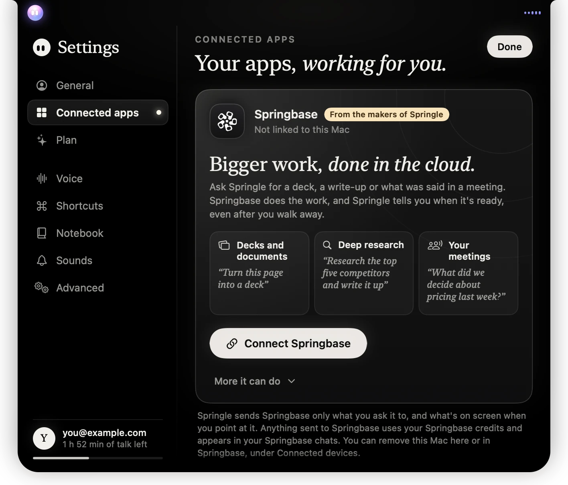Click the Y account avatar

[44, 438]
